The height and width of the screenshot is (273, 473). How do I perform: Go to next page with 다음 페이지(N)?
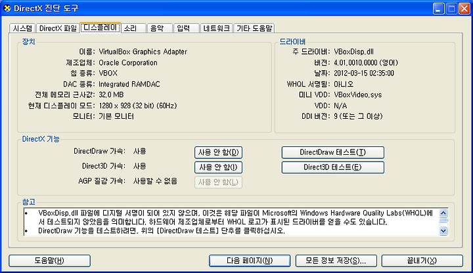pos(250,261)
